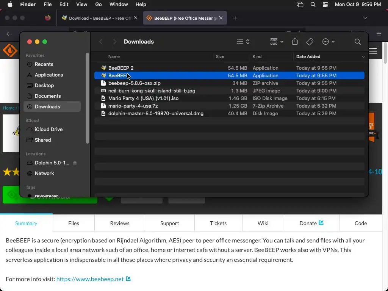This screenshot has height=291, width=388.
Task: Open the Code tab on the webpage
Action: pyautogui.click(x=361, y=223)
